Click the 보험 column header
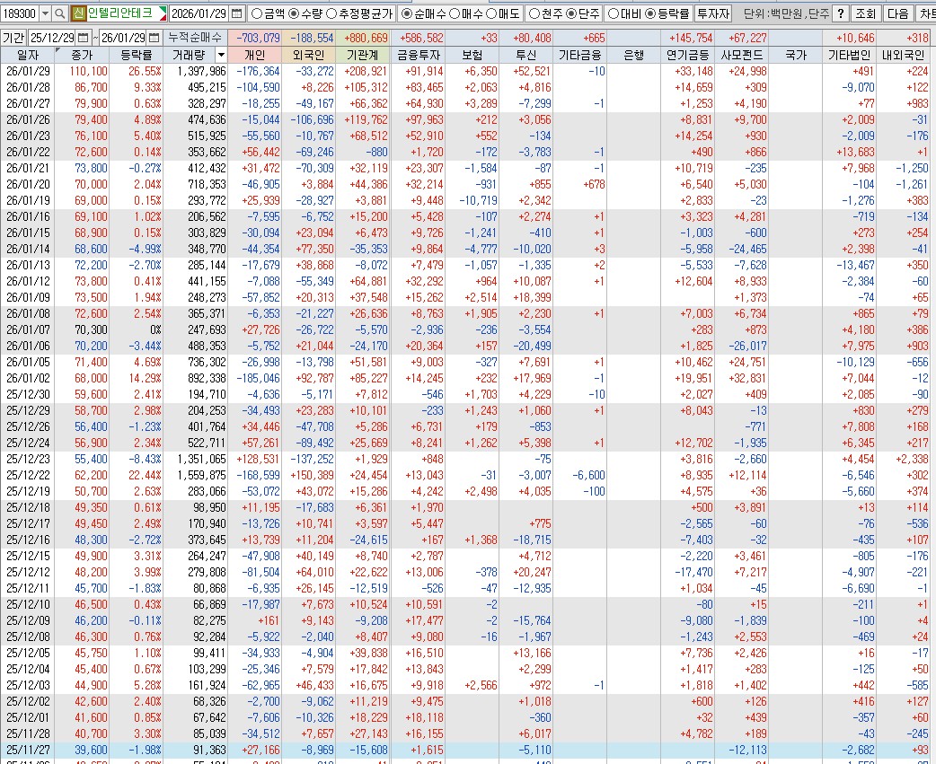 pyautogui.click(x=472, y=56)
